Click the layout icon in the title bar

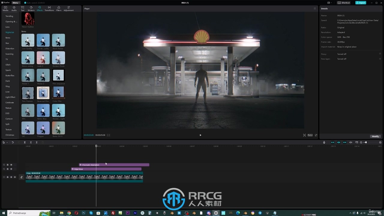pos(329,3)
